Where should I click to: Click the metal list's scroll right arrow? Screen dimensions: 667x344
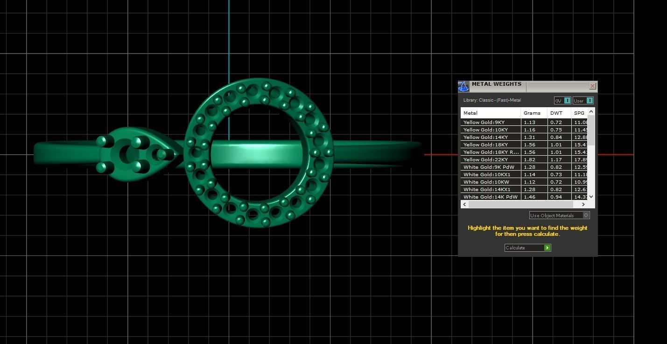[x=583, y=204]
